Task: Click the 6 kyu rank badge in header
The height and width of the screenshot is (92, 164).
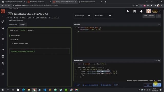Action: pyautogui.click(x=155, y=11)
